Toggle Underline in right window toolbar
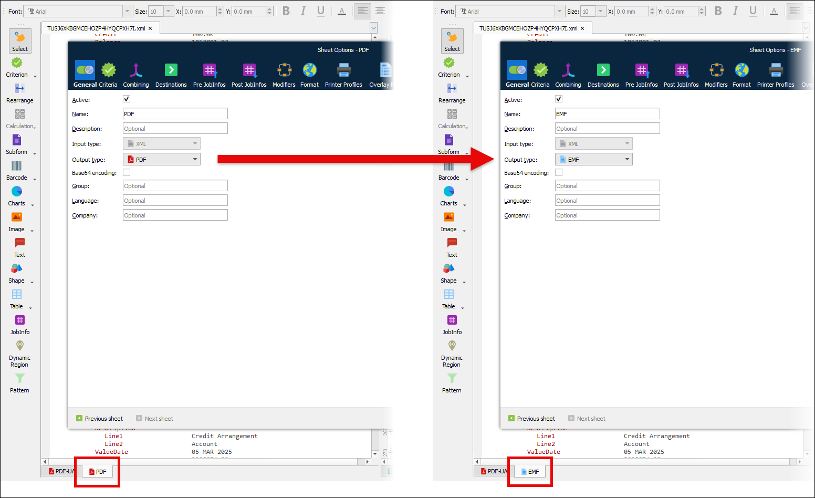Image resolution: width=815 pixels, height=498 pixels. click(x=753, y=11)
